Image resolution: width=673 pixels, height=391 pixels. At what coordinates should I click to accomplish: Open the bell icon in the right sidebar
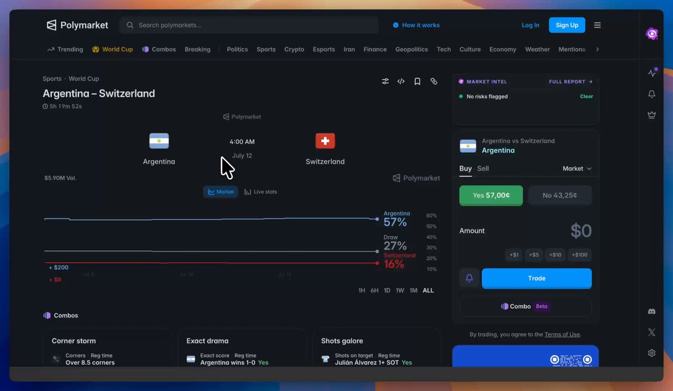tap(652, 94)
